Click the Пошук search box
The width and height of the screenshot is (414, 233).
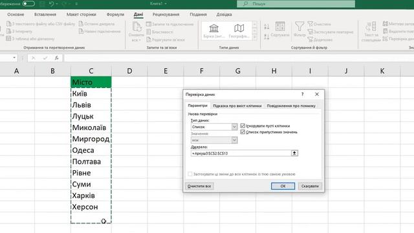point(296,4)
